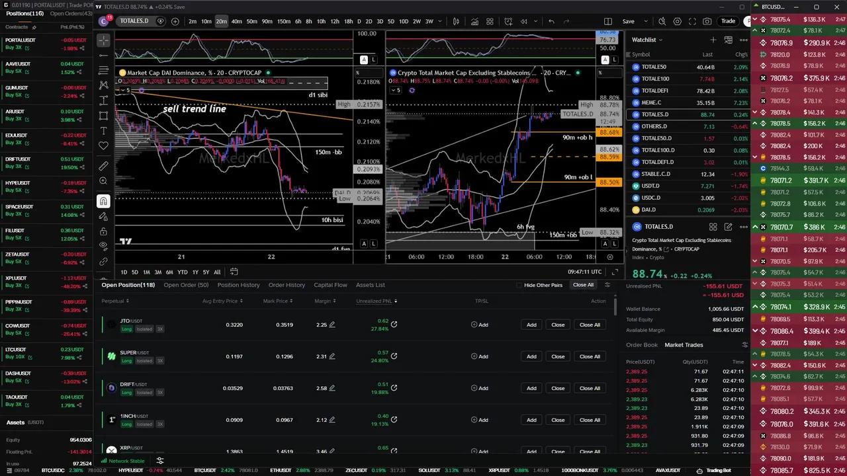
Task: Select the 6h timeframe interval
Action: click(298, 21)
